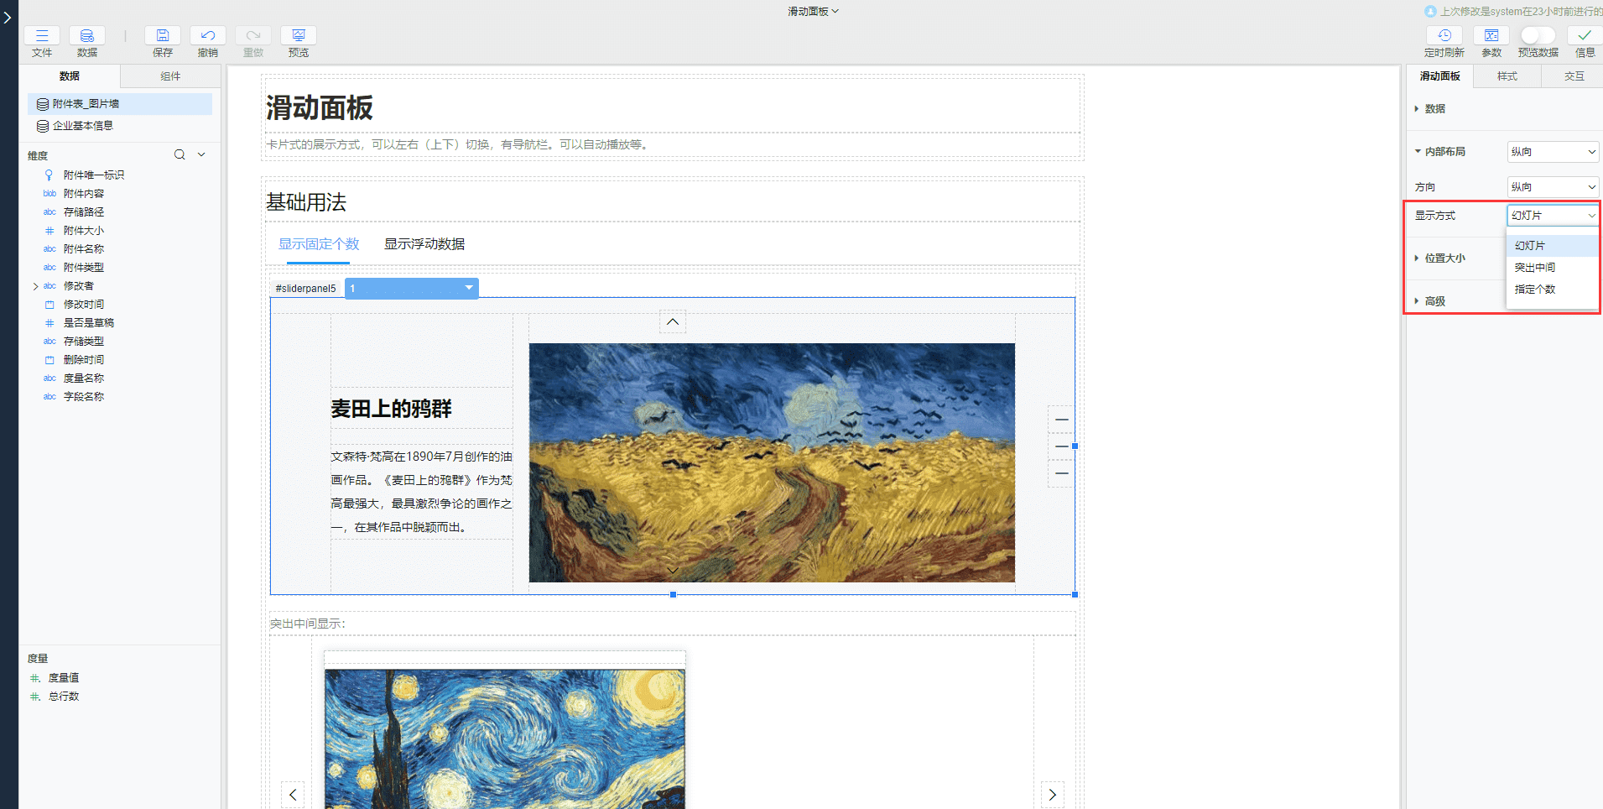The image size is (1603, 809).
Task: Switch to the 组件 tab
Action: click(170, 76)
